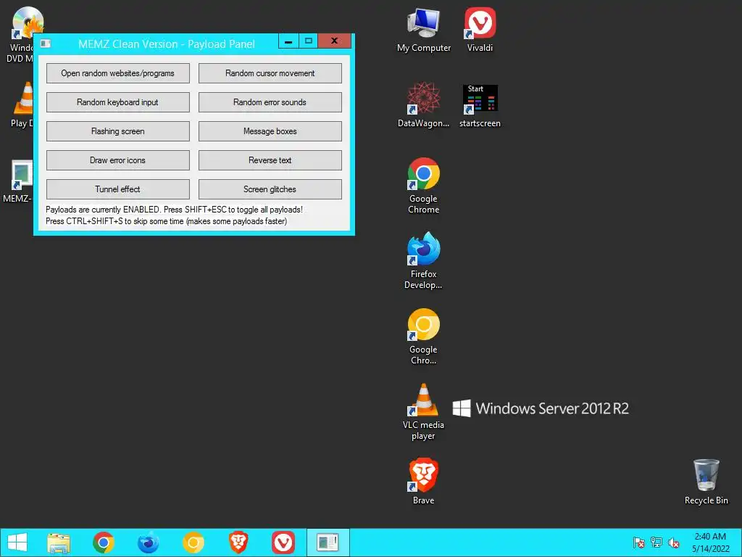Toggle the Tunnel effect payload
The width and height of the screenshot is (742, 557).
118,189
